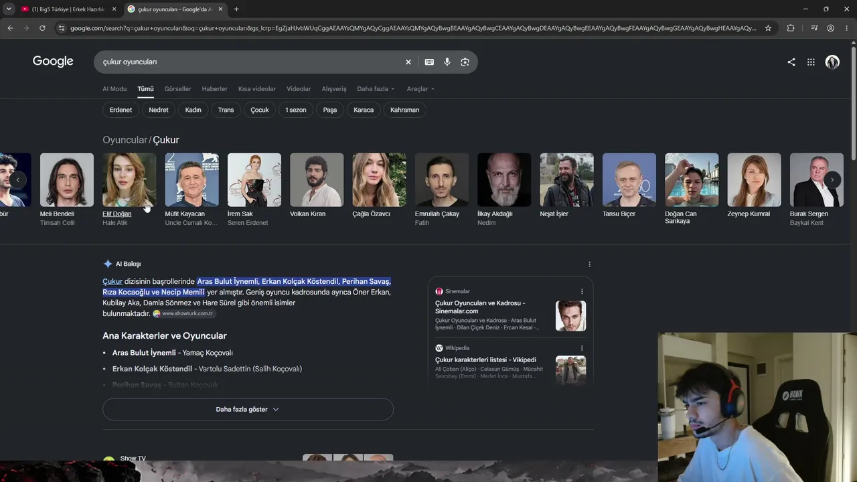857x482 pixels.
Task: Expand AI overview with Daha fazla göster
Action: click(248, 409)
